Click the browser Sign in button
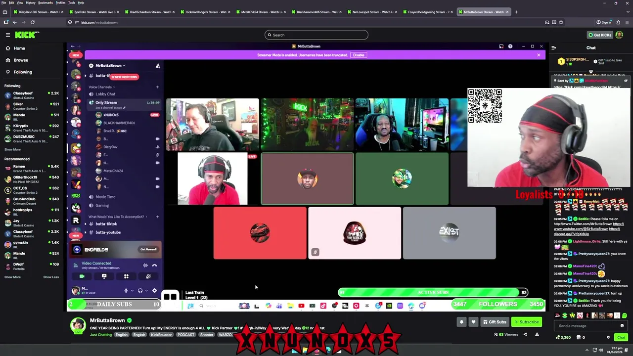 [x=604, y=22]
